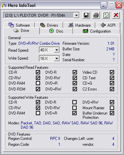
Task: Toggle DVD-R write feature checkbox
Action: (75, 102)
